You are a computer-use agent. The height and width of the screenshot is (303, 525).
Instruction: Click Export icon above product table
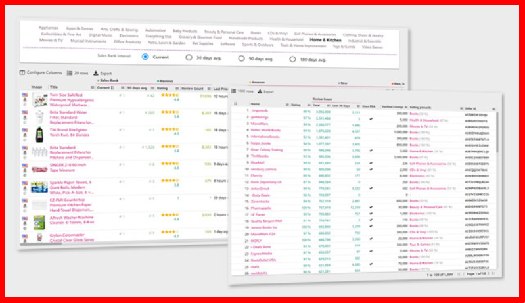coord(96,74)
